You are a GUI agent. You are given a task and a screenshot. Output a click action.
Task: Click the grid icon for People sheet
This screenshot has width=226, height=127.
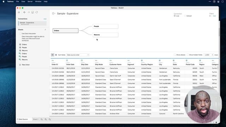click(x=20, y=48)
